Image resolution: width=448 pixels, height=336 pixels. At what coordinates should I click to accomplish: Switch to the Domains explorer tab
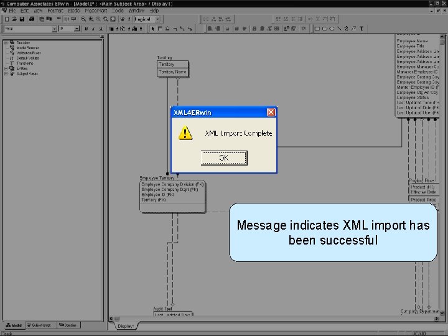pyautogui.click(x=68, y=325)
